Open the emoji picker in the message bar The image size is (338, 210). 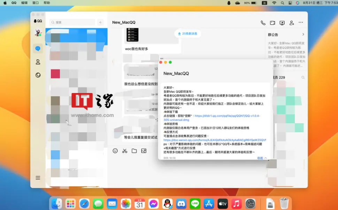(115, 151)
